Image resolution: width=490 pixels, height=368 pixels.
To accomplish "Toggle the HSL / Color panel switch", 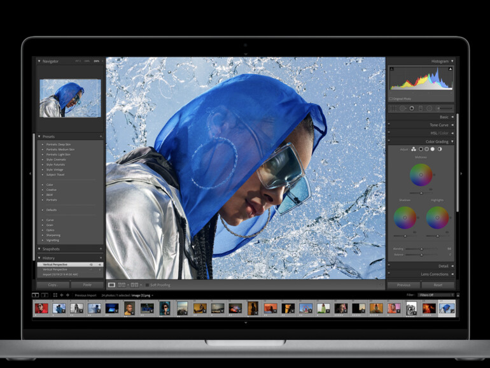I will click(389, 132).
